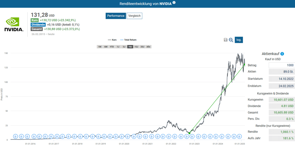Select the Alle time range
The width and height of the screenshot is (295, 146).
(x=148, y=47)
